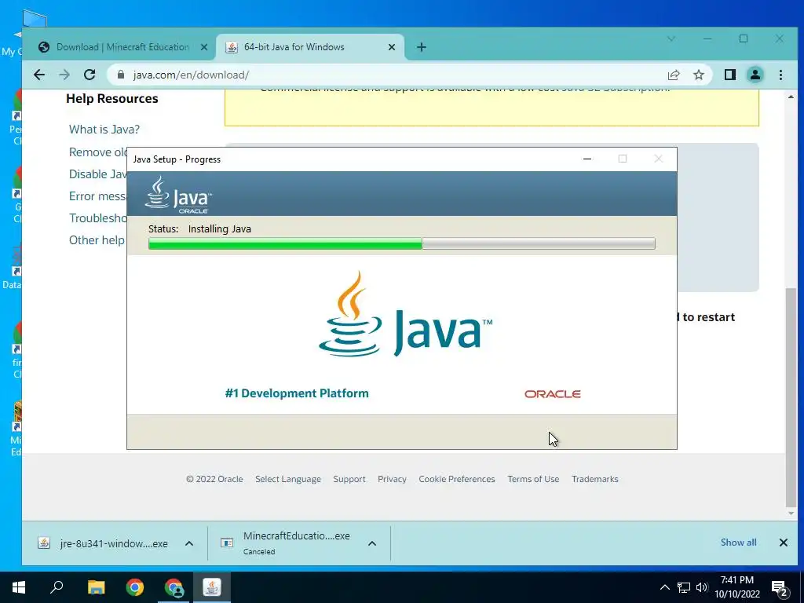
Task: Open Privacy link in footer
Action: pyautogui.click(x=392, y=479)
